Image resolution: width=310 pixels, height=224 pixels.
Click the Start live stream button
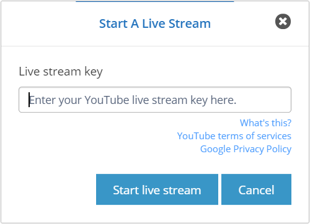coord(157,189)
